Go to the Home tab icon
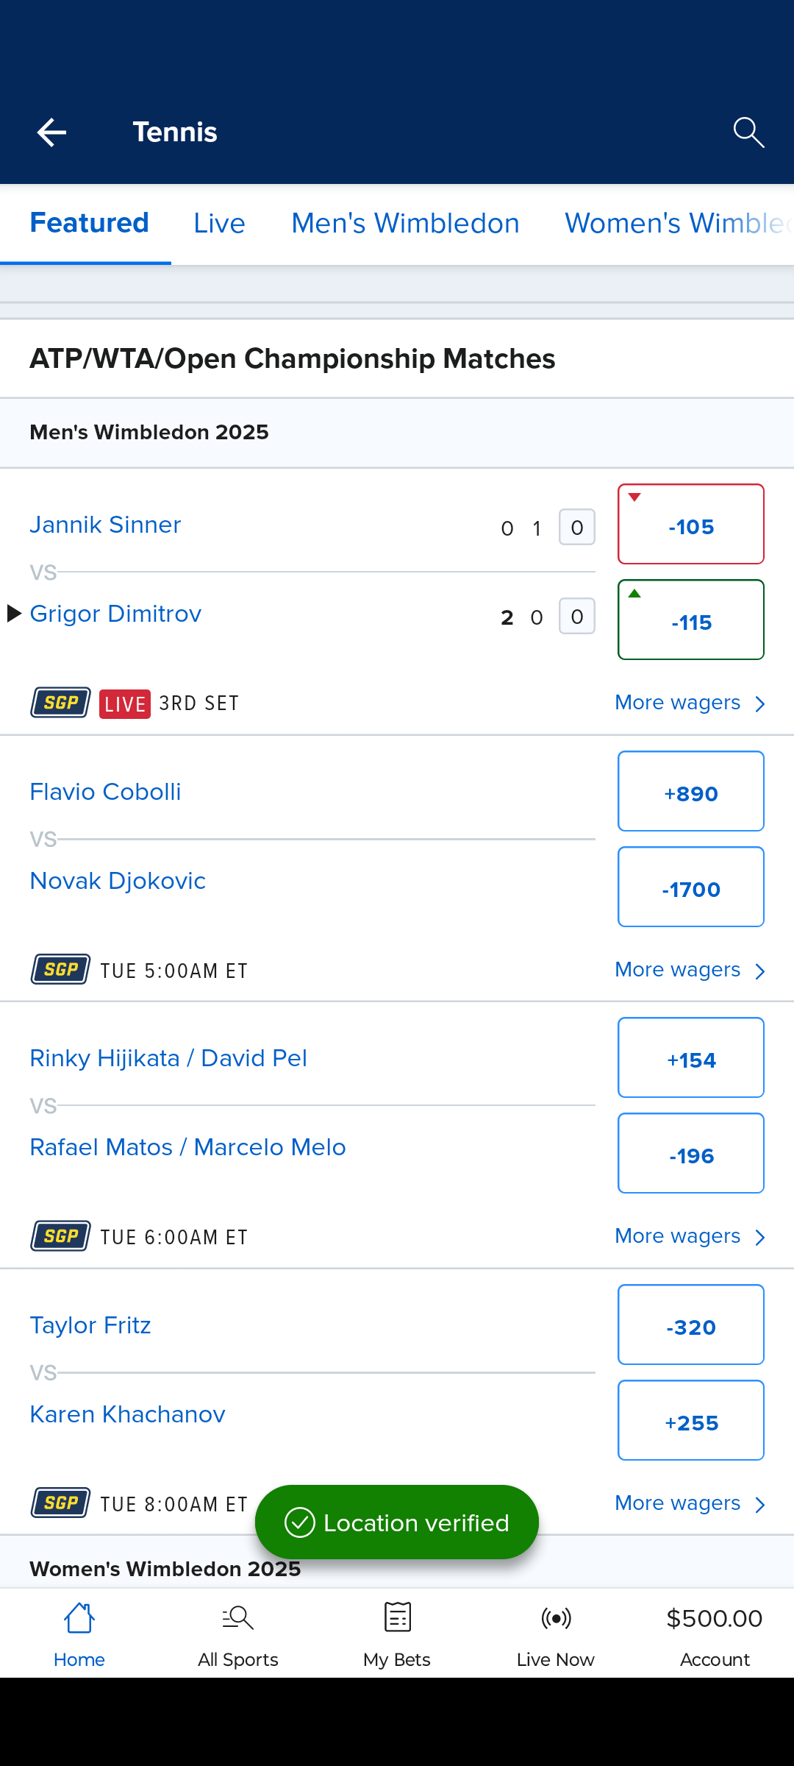The image size is (794, 1766). pyautogui.click(x=79, y=1619)
